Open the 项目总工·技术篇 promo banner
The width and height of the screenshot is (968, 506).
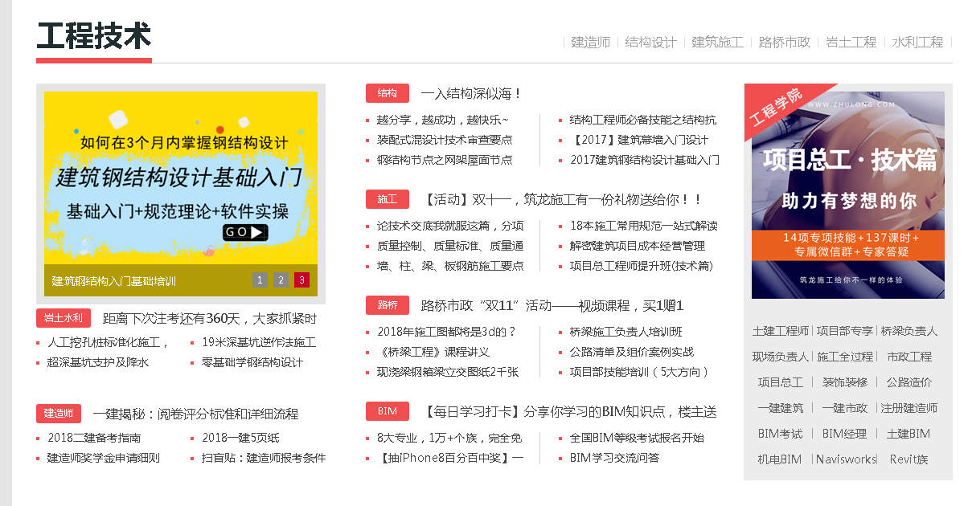point(848,195)
